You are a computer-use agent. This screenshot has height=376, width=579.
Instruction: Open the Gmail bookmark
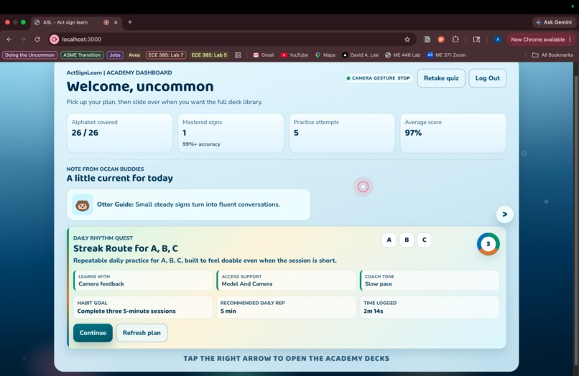(x=264, y=55)
